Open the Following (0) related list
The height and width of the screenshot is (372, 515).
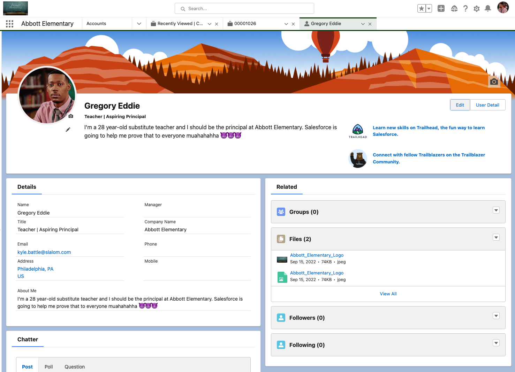click(x=307, y=345)
